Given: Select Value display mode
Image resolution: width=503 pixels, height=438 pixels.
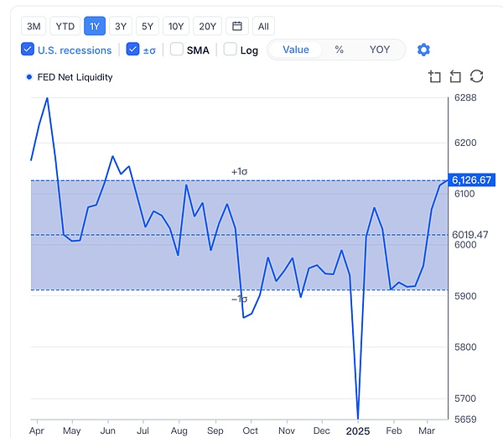Looking at the screenshot, I should pyautogui.click(x=296, y=50).
